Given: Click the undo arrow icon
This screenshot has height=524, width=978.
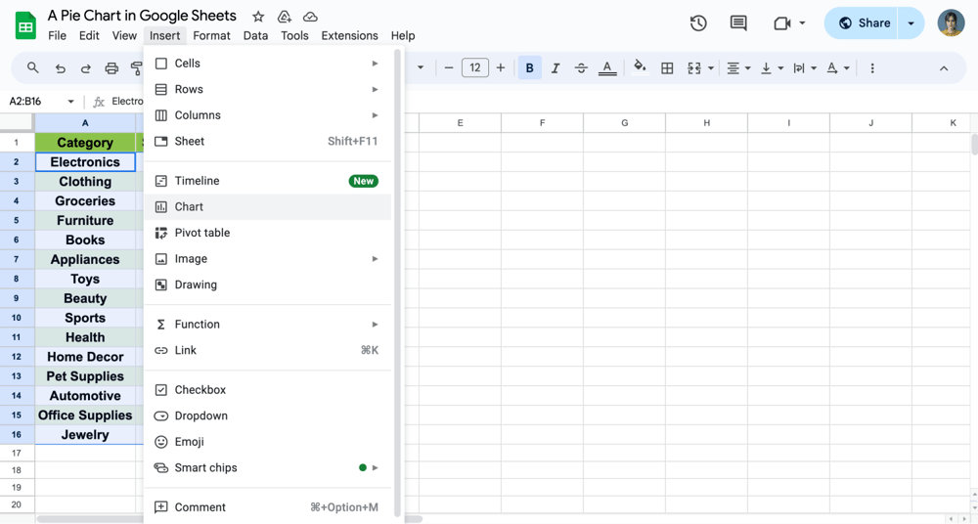Looking at the screenshot, I should [x=61, y=68].
